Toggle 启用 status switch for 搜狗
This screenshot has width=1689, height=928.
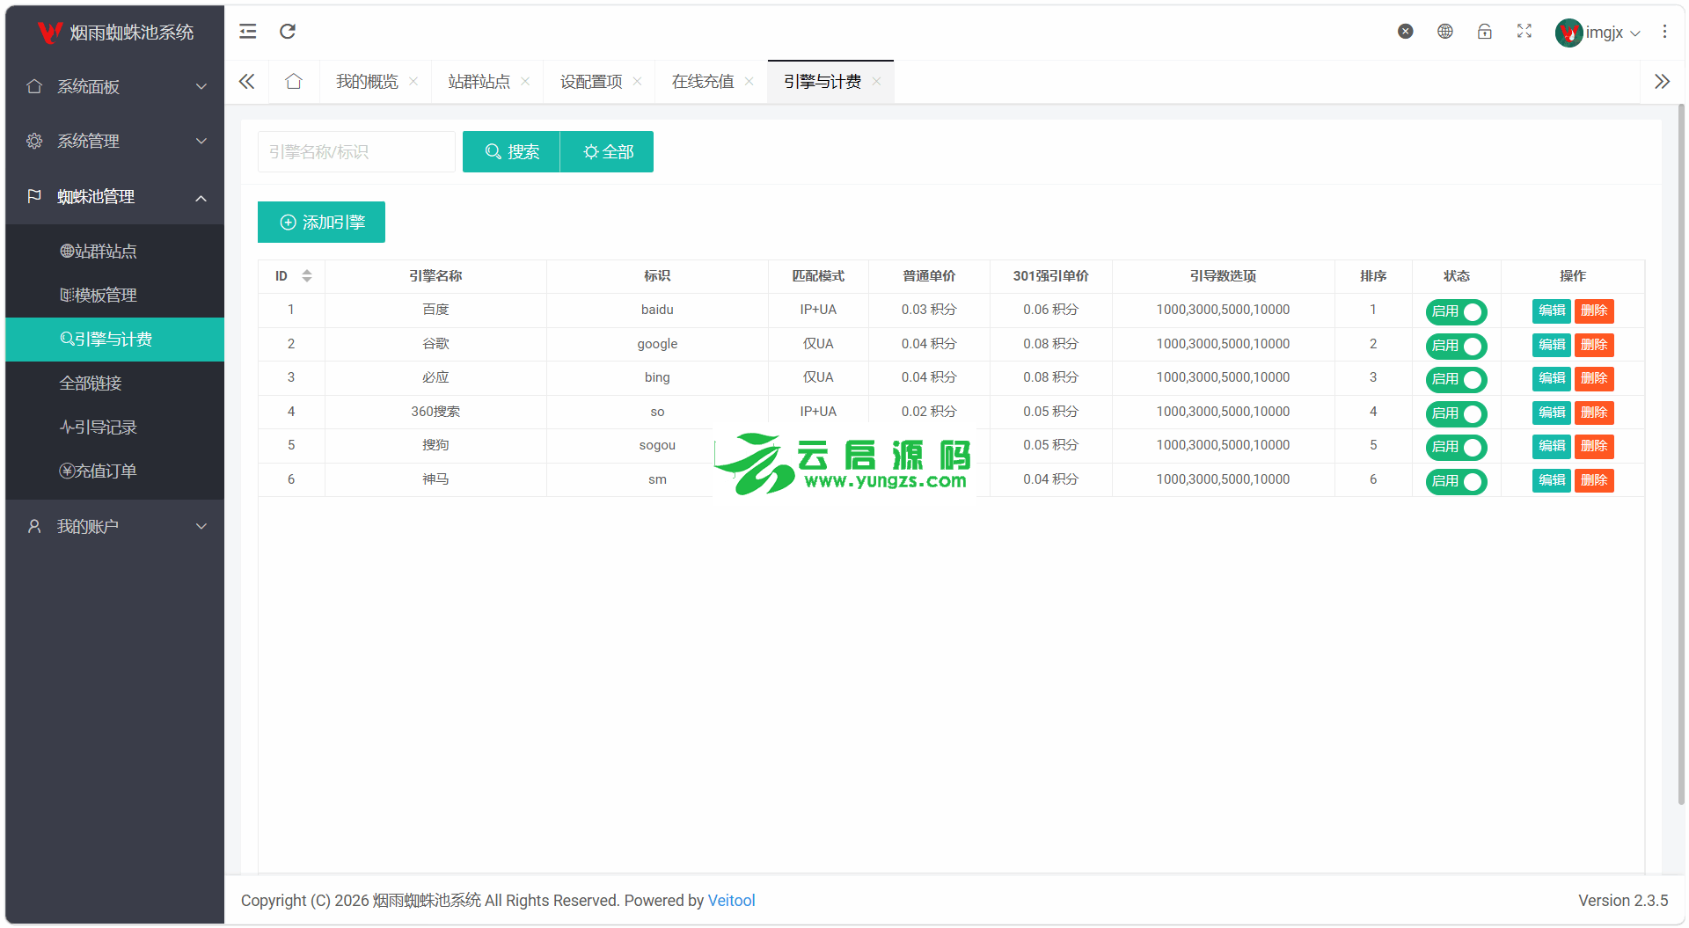tap(1456, 447)
